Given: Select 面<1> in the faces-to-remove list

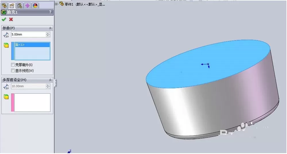Looking at the screenshot, I should coord(32,45).
